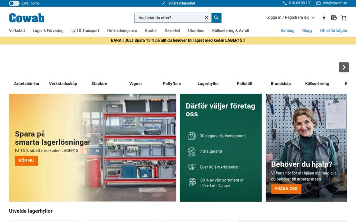Image resolution: width=356 pixels, height=222 pixels.
Task: Click the 'Utvalda lagerhyllor' heading
Action: 31,211
